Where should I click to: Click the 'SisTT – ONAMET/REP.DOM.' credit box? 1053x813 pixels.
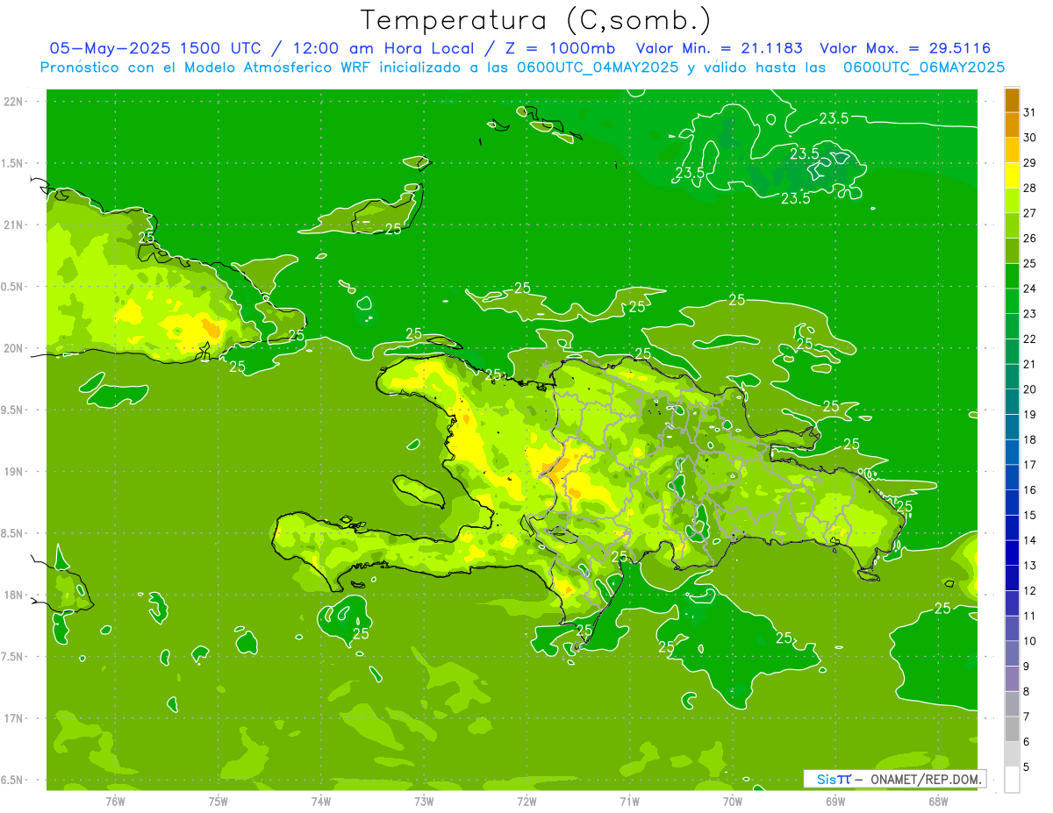(894, 779)
